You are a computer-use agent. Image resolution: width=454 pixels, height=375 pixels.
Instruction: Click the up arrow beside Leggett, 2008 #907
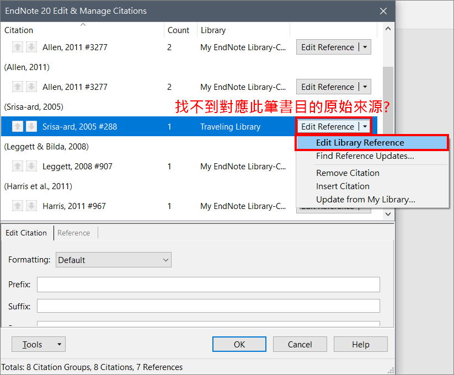tap(18, 166)
